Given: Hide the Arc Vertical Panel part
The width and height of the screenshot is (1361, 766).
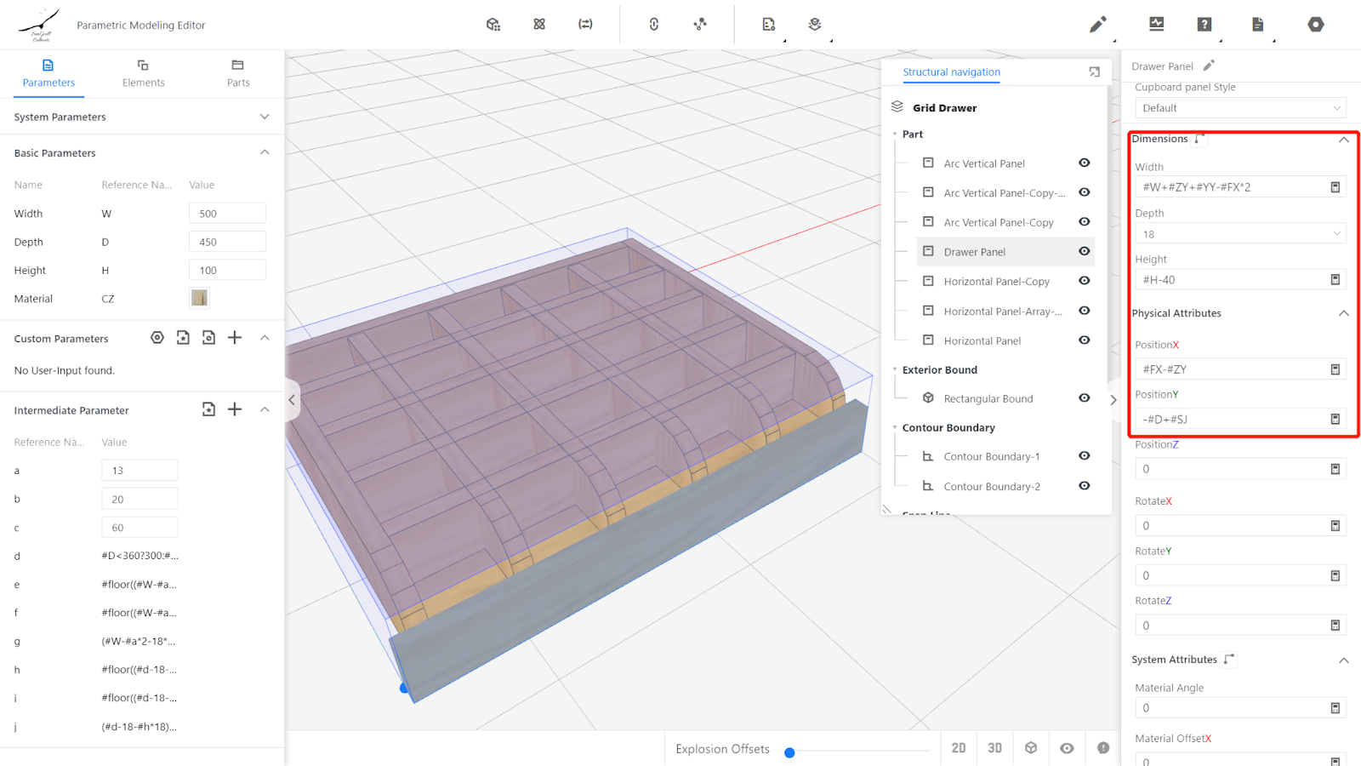Looking at the screenshot, I should click(x=1084, y=163).
